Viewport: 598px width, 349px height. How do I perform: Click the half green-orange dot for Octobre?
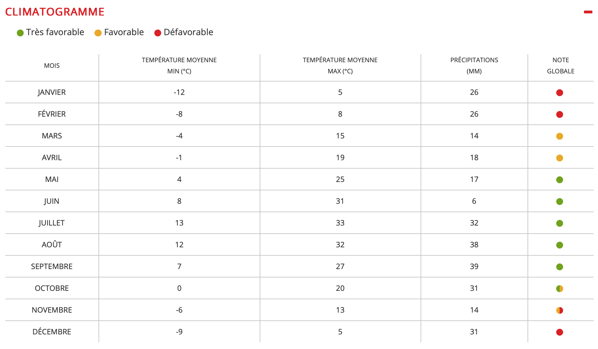(559, 289)
